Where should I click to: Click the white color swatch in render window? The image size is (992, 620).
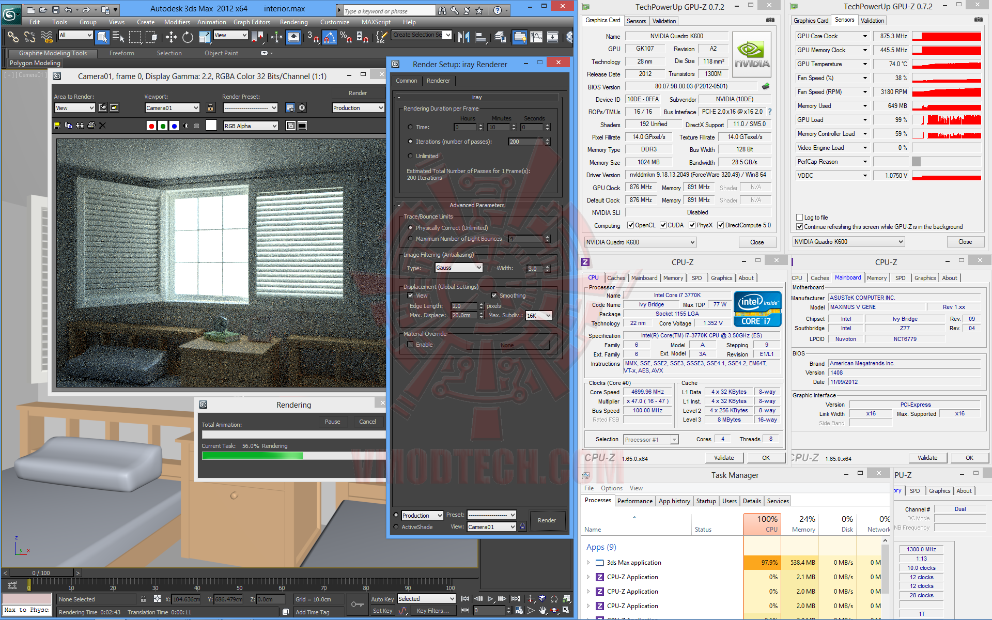211,126
